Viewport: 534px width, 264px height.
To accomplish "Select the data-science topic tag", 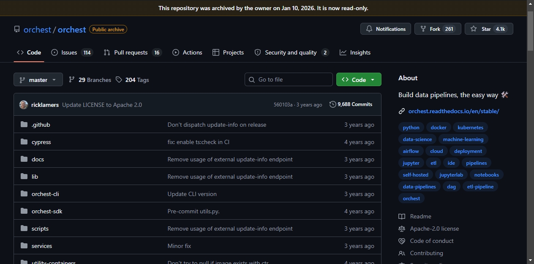I will (x=417, y=139).
